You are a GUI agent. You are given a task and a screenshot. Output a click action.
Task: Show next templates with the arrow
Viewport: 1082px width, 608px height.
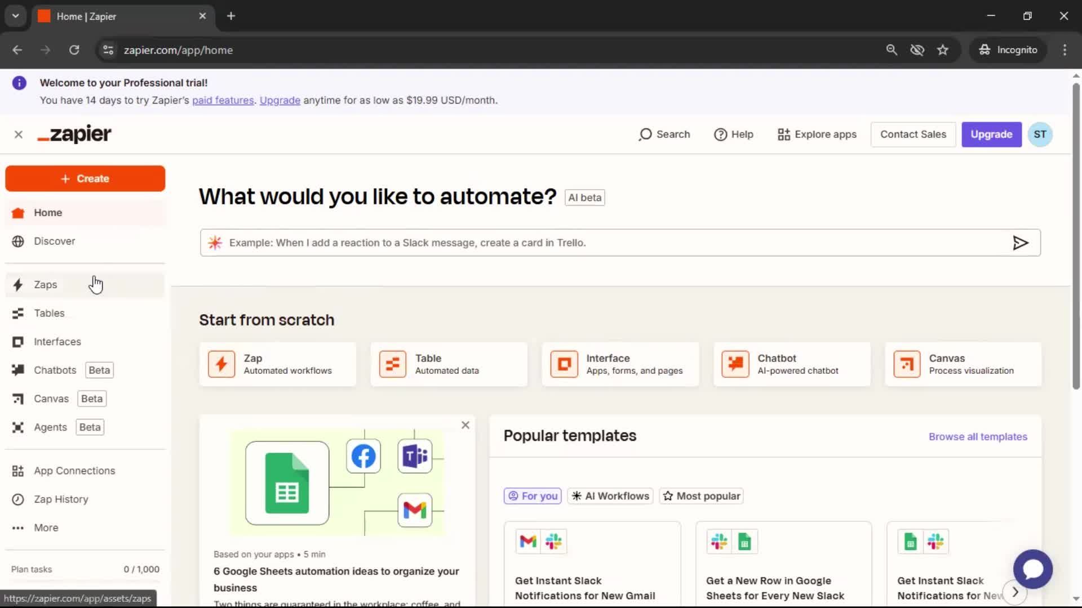pyautogui.click(x=1015, y=592)
